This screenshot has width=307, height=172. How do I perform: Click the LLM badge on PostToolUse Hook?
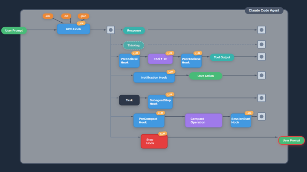pos(198,53)
